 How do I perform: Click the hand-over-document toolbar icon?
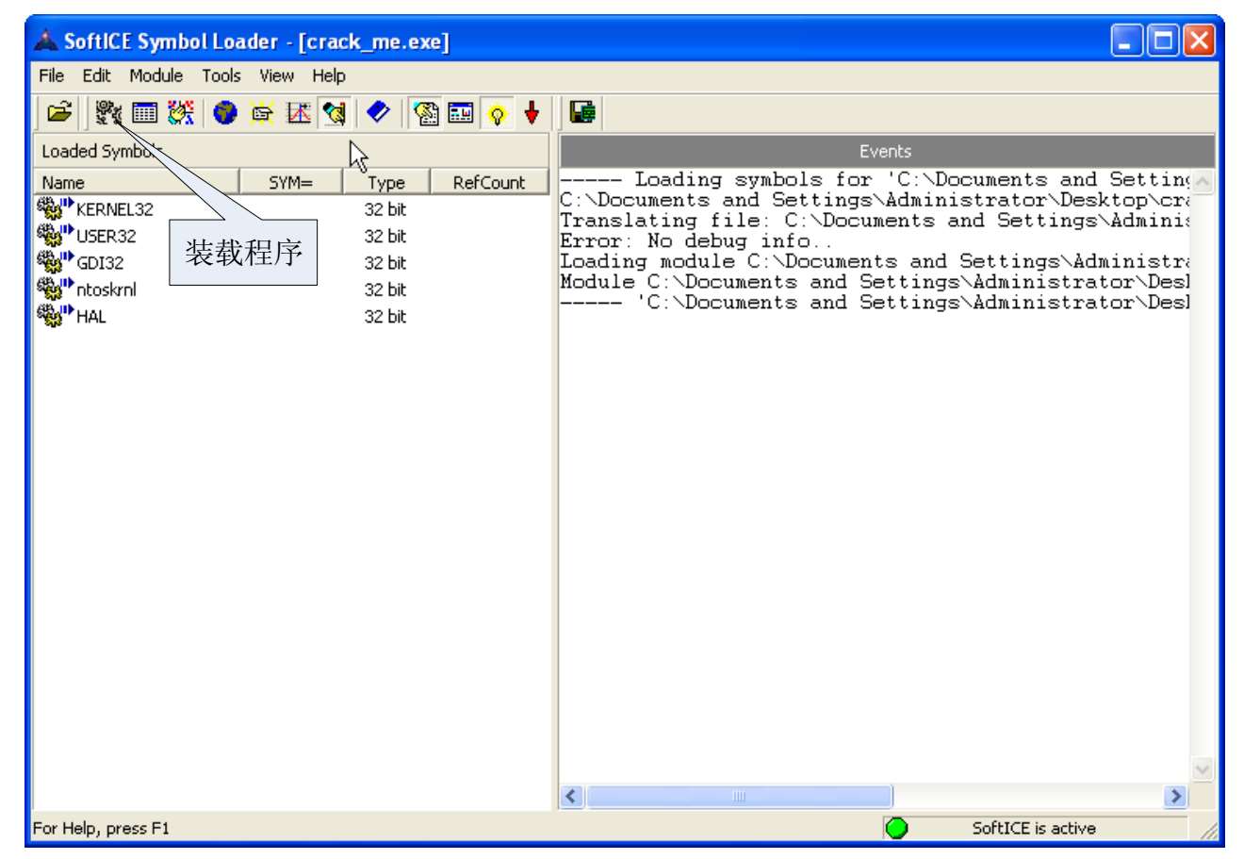[x=426, y=113]
